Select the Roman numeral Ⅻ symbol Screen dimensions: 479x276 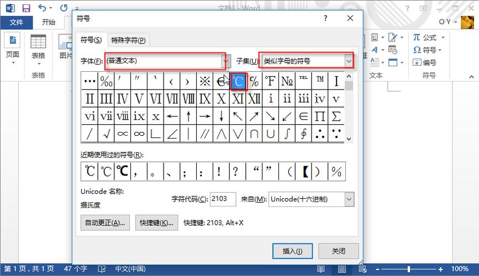point(254,99)
